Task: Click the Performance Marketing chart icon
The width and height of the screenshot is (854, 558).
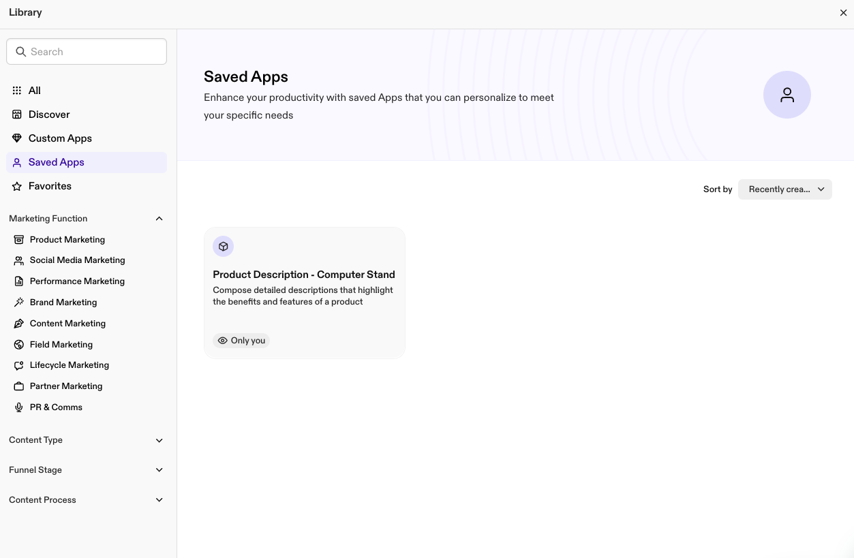Action: click(x=19, y=281)
